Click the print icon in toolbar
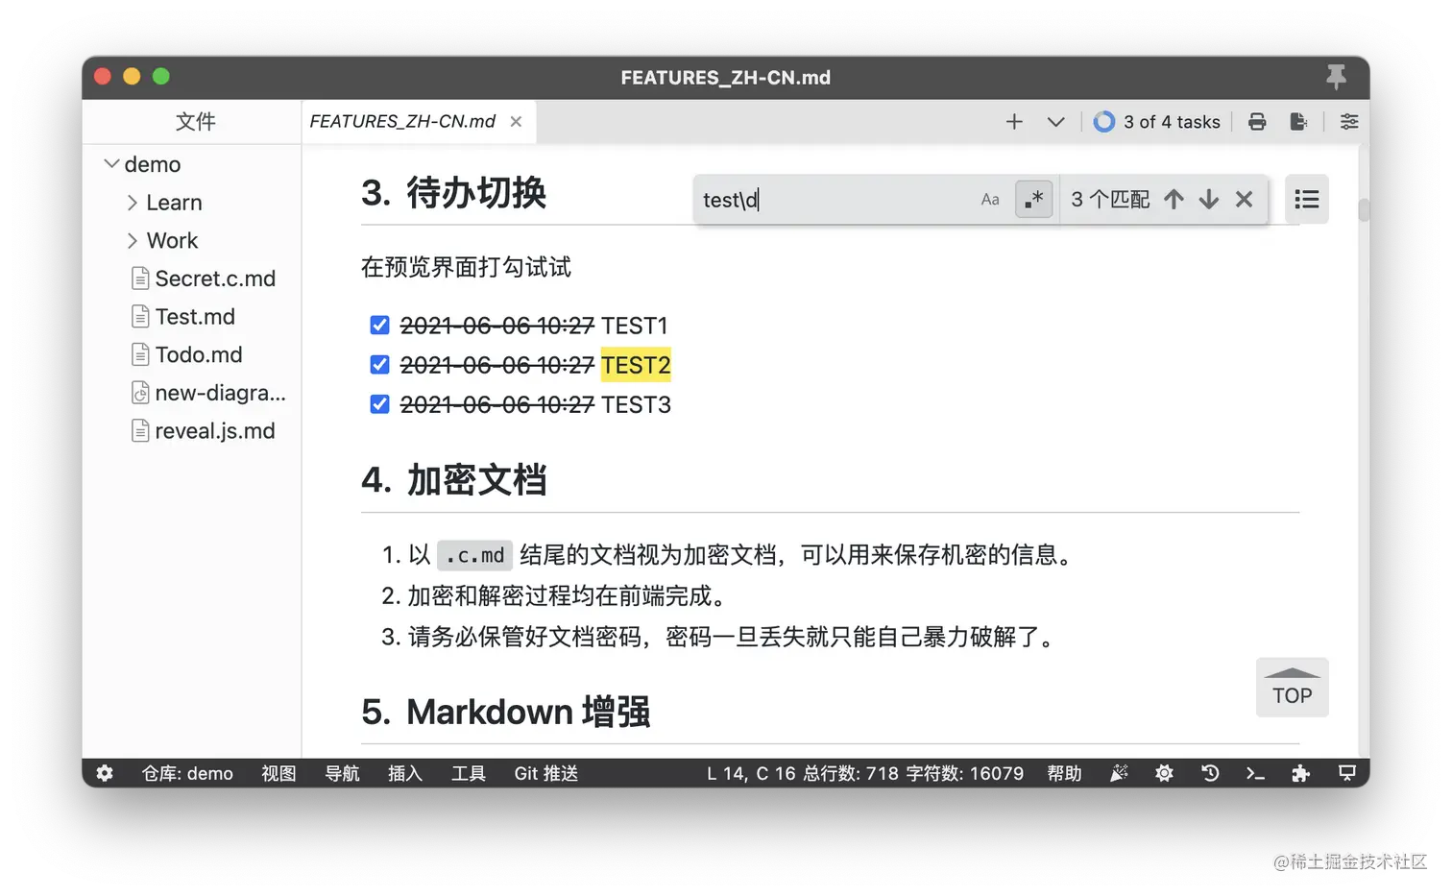This screenshot has height=896, width=1452. (1257, 122)
